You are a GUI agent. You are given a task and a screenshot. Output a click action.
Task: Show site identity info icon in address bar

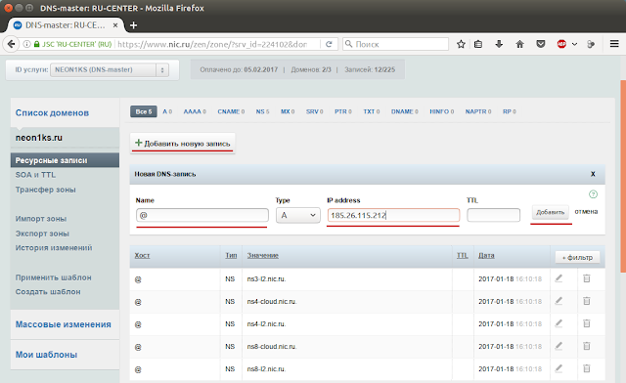click(26, 44)
